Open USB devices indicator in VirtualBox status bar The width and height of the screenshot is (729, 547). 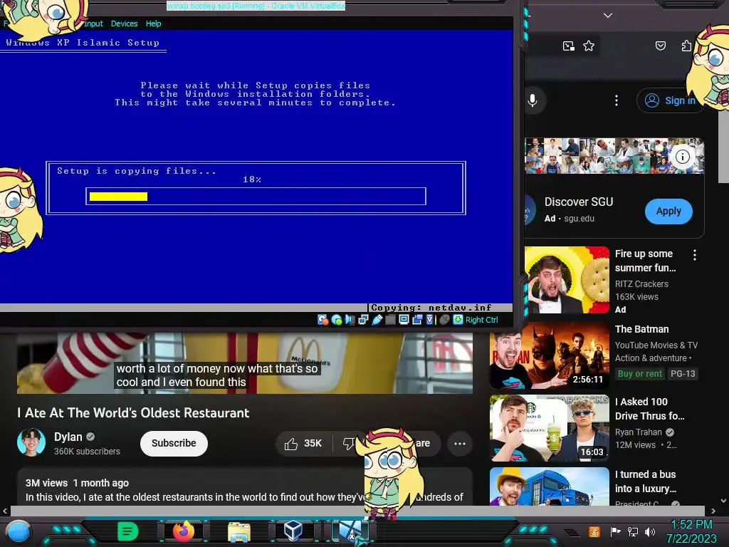click(377, 320)
